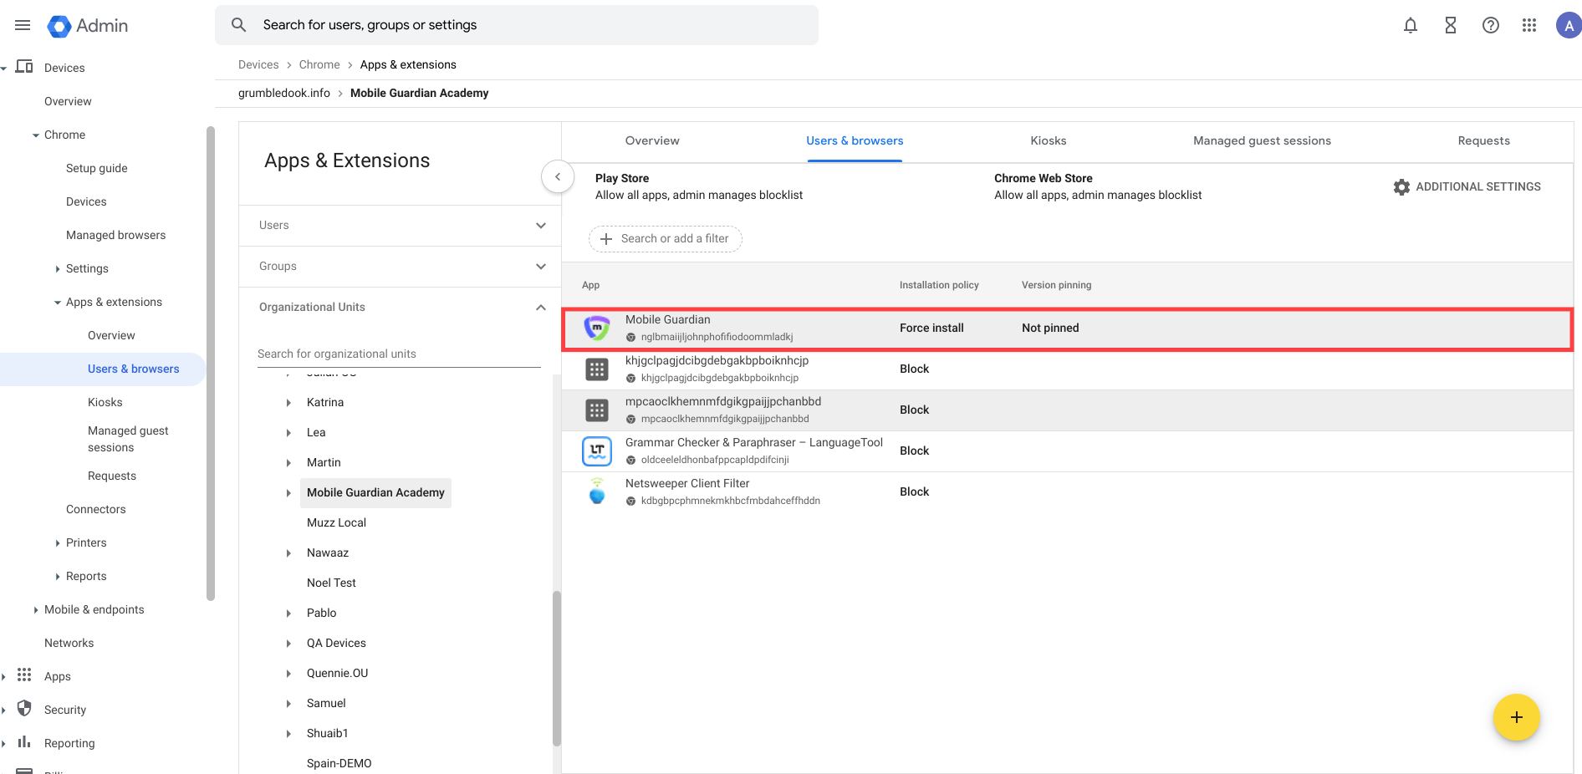Click Not pinned version for Mobile Guardian
The height and width of the screenshot is (774, 1582).
pyautogui.click(x=1050, y=328)
